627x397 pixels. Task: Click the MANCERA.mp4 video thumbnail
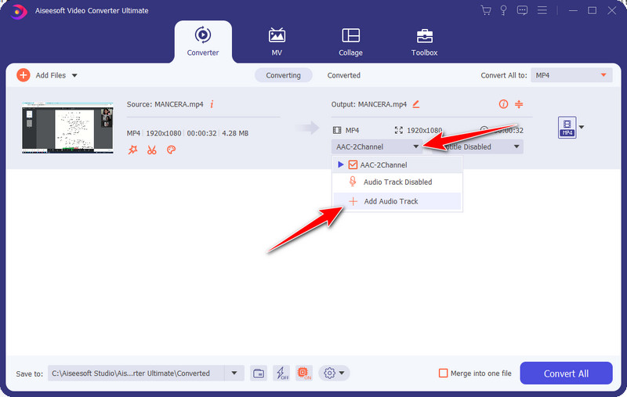tap(68, 128)
